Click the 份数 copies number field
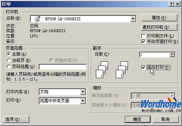Screen dimensions: 182x126 [154, 55]
